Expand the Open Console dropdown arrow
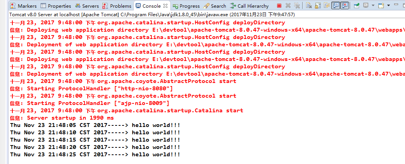 [x=388, y=5]
